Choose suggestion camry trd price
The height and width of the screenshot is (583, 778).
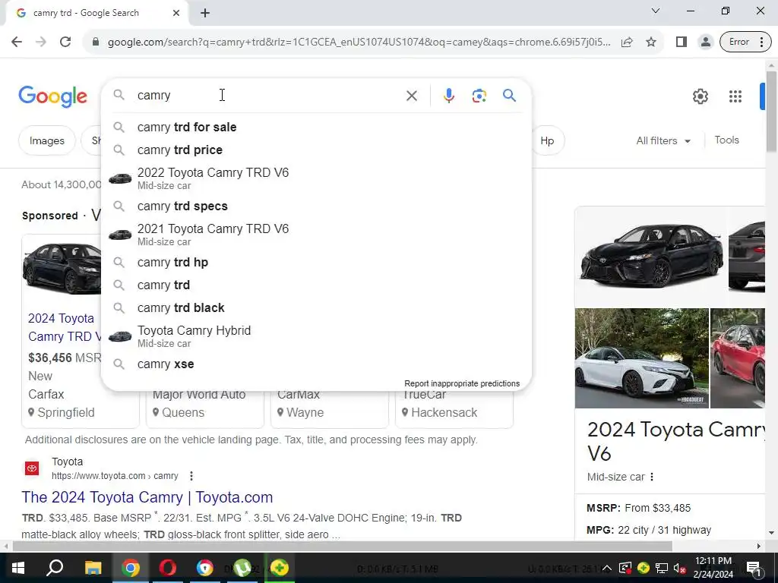point(316,150)
